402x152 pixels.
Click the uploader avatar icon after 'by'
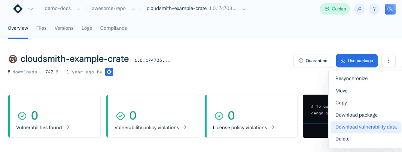(109, 72)
